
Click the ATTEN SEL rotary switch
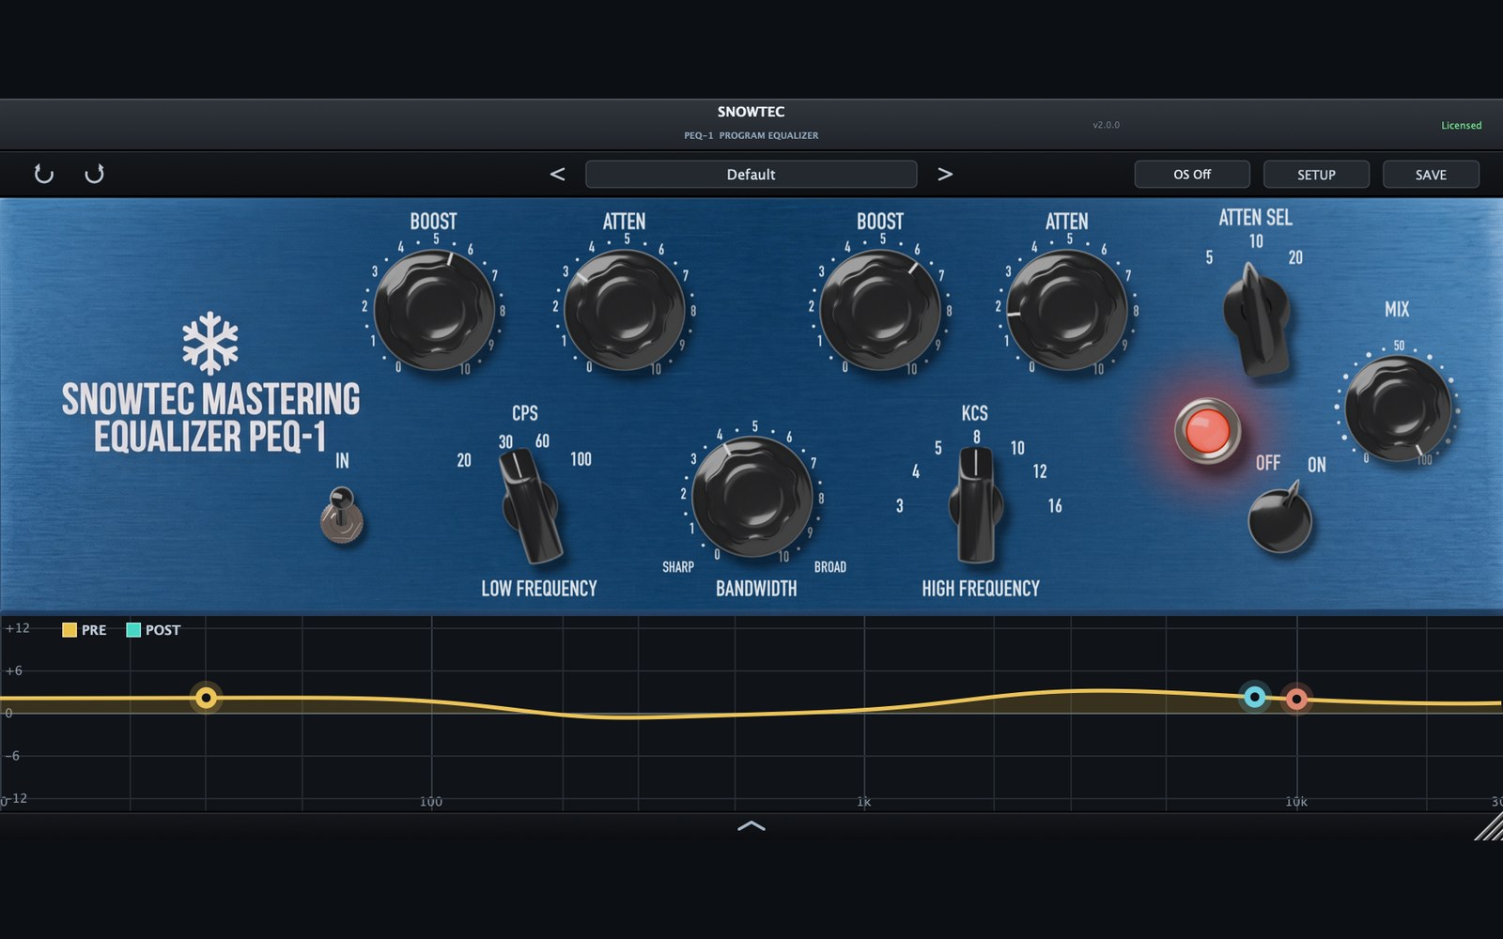pos(1257,319)
